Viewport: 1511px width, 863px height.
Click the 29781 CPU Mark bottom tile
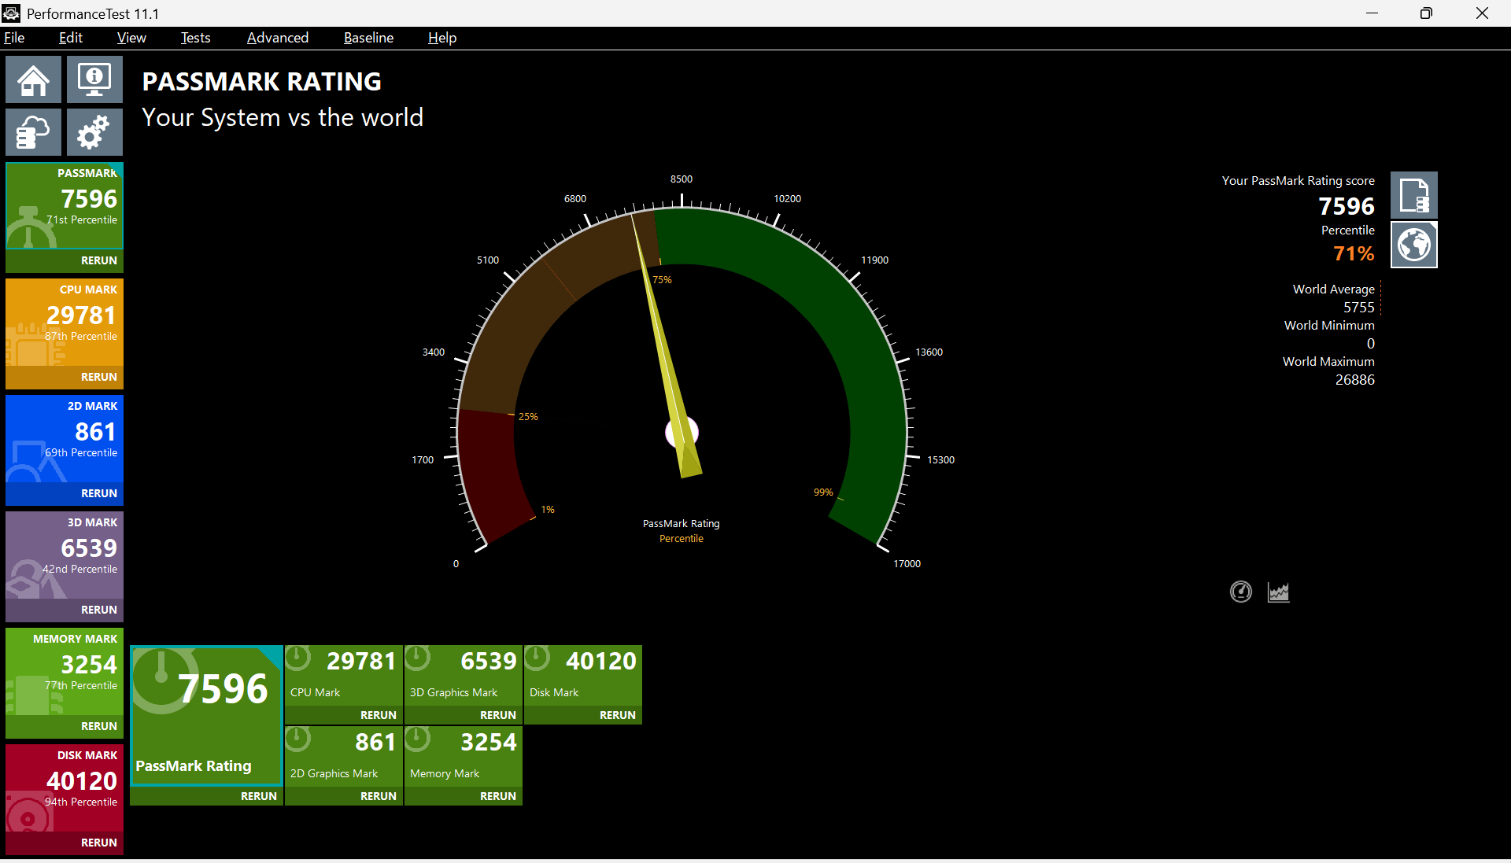(344, 675)
